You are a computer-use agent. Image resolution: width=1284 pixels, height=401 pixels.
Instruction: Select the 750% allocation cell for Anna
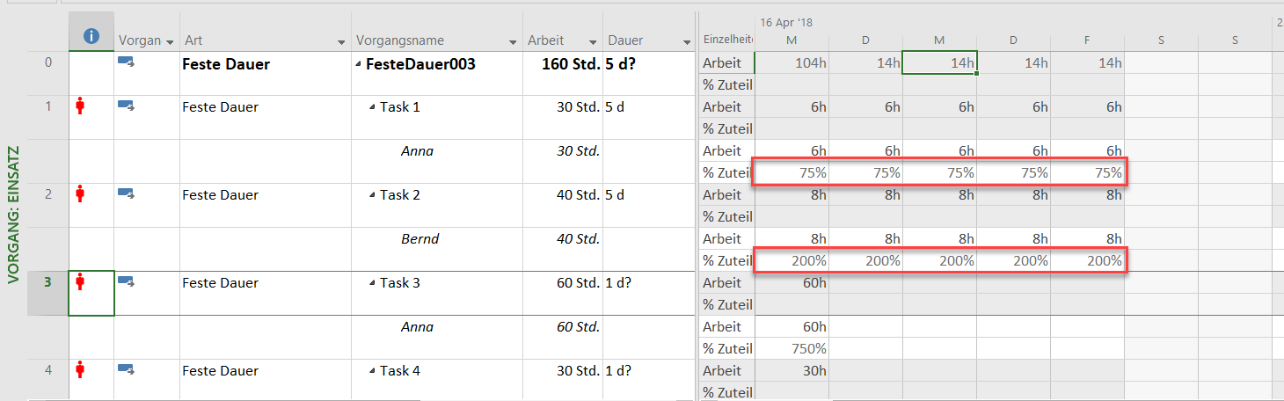click(792, 348)
